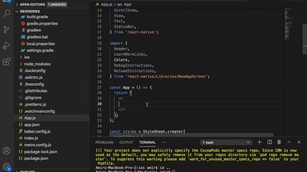Open .gitattributes in the explorer
Screen dimensions: 307x172
(35, 91)
